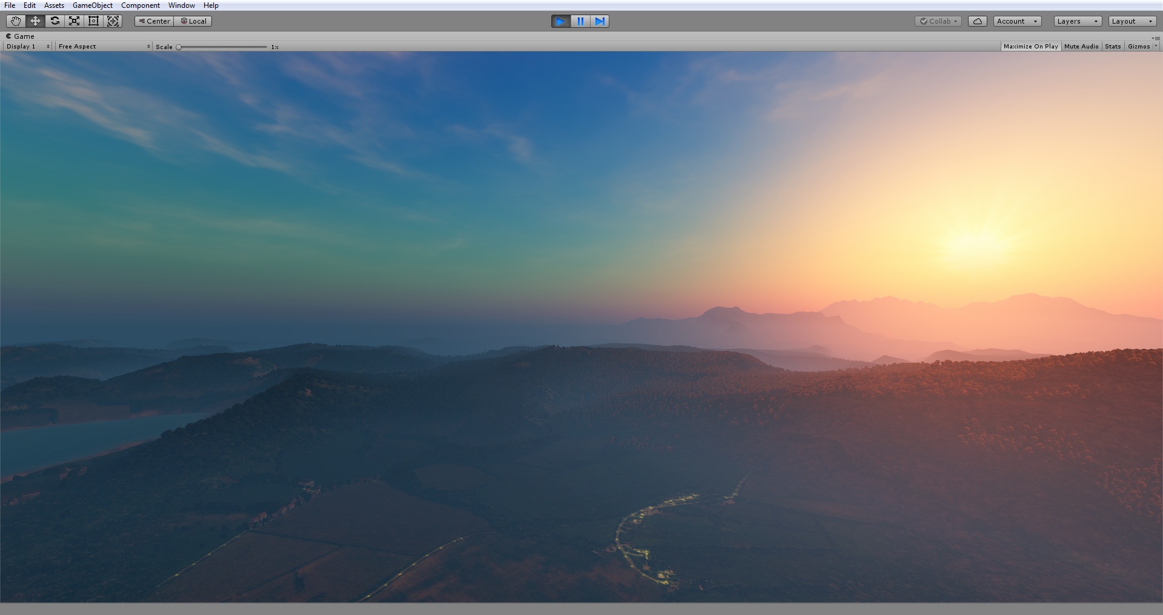
Task: Click the Stats overlay button
Action: click(1113, 46)
